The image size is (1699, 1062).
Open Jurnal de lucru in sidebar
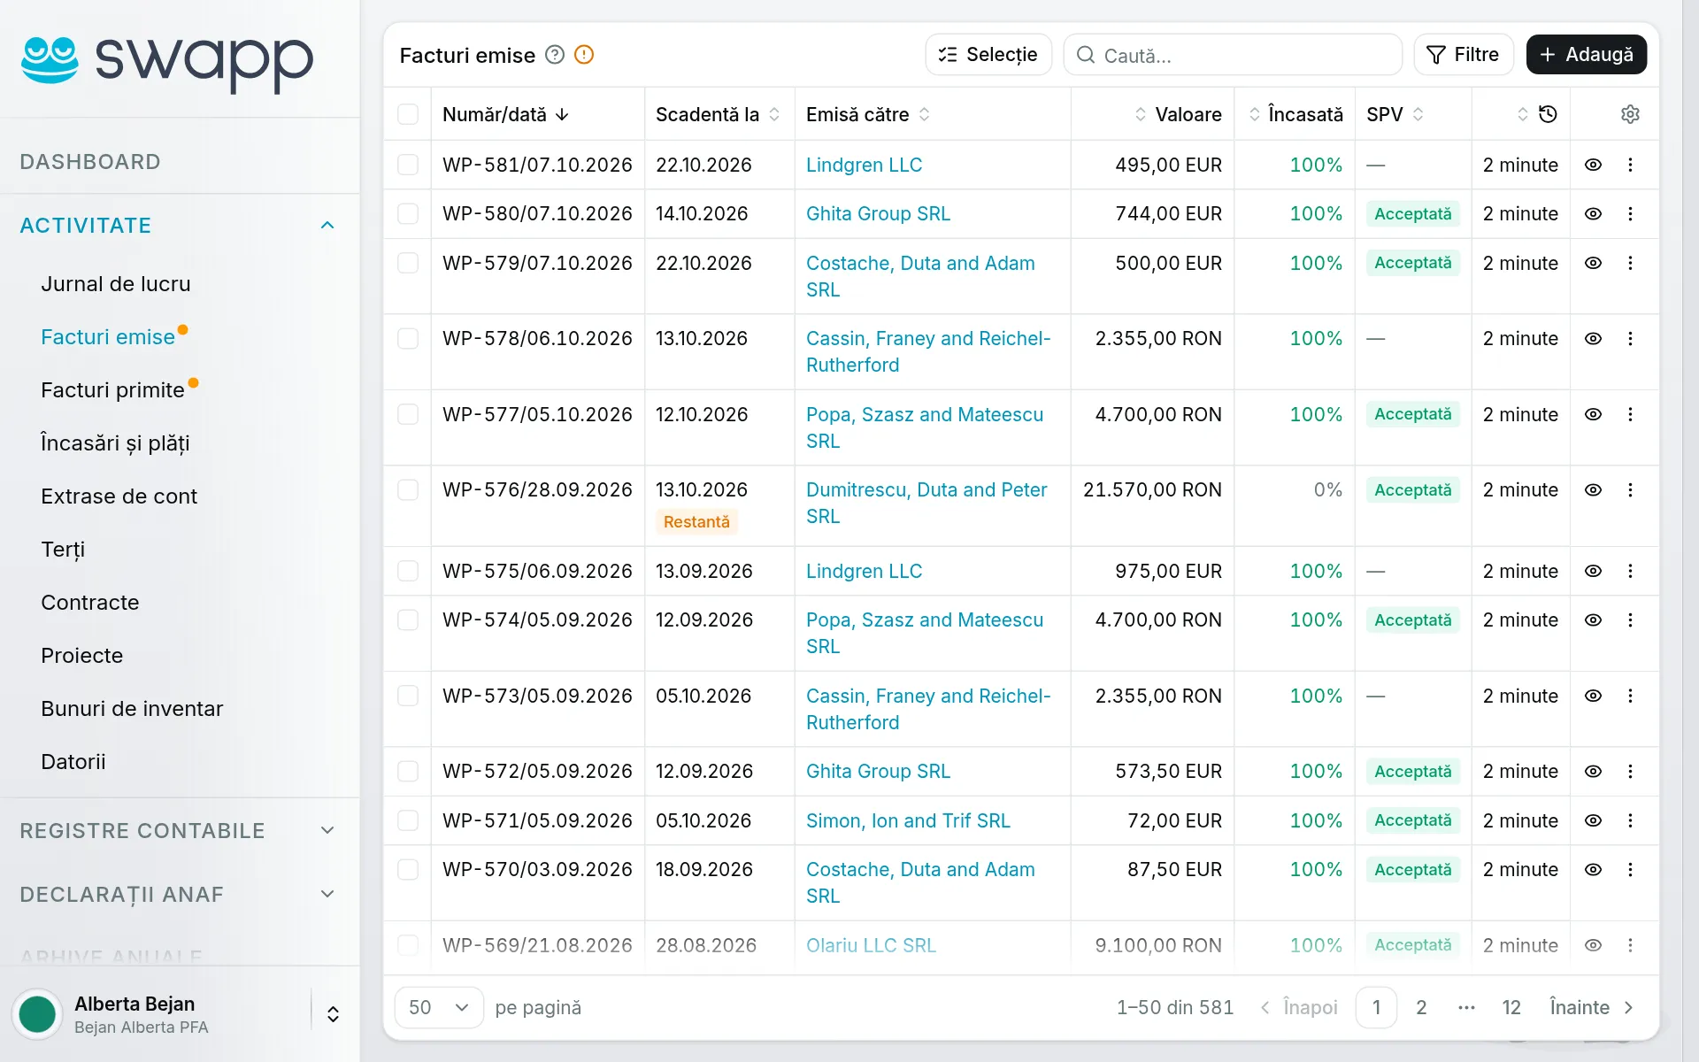pos(116,284)
